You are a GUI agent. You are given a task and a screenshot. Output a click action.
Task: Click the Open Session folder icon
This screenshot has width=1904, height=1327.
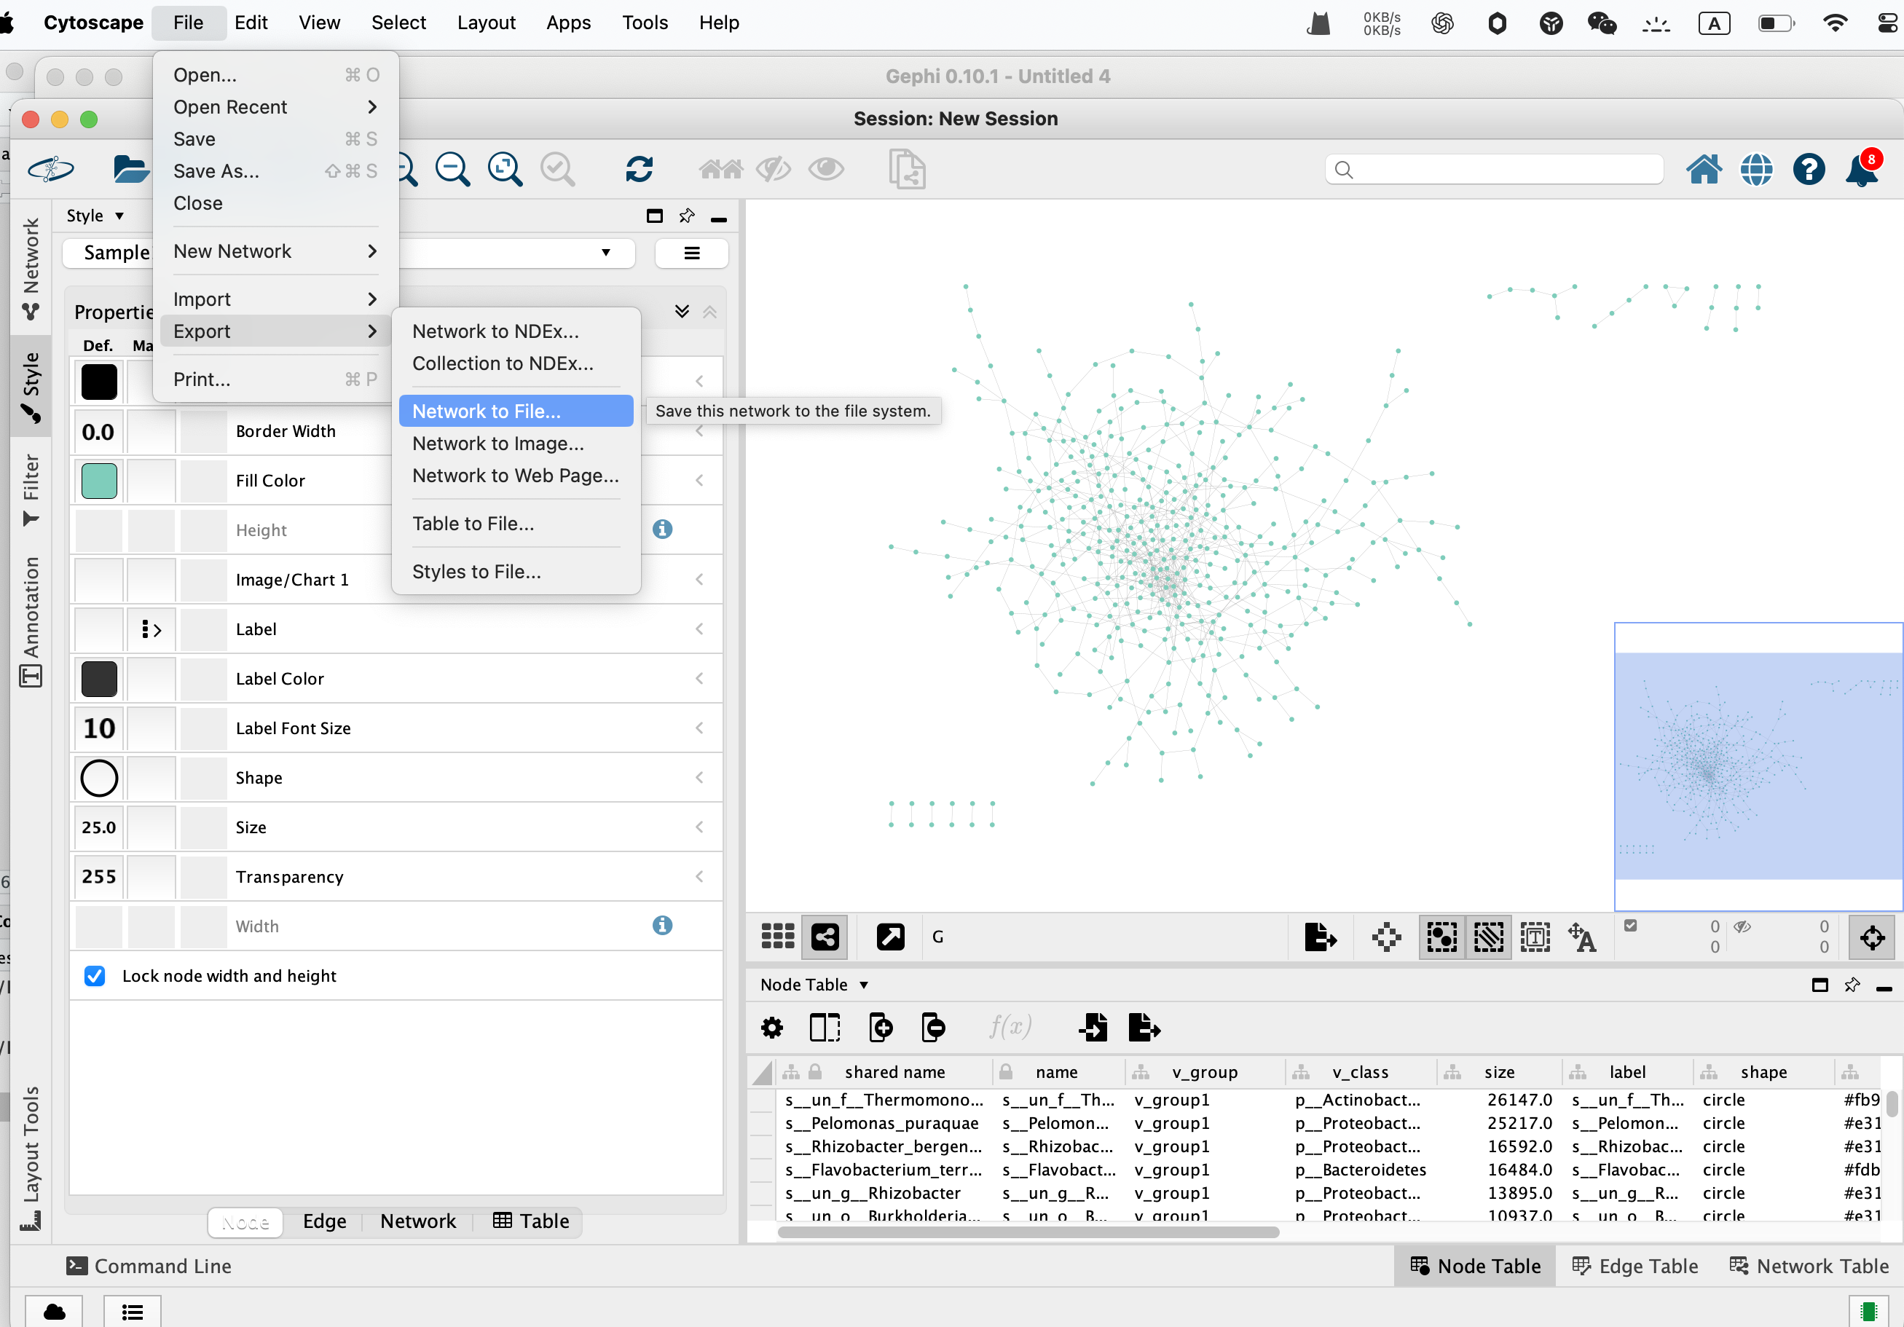pos(130,169)
